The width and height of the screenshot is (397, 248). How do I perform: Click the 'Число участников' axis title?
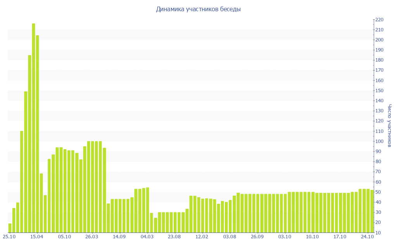[x=390, y=126]
